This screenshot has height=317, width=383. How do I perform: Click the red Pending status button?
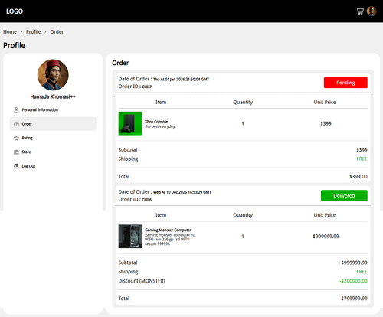(x=345, y=83)
